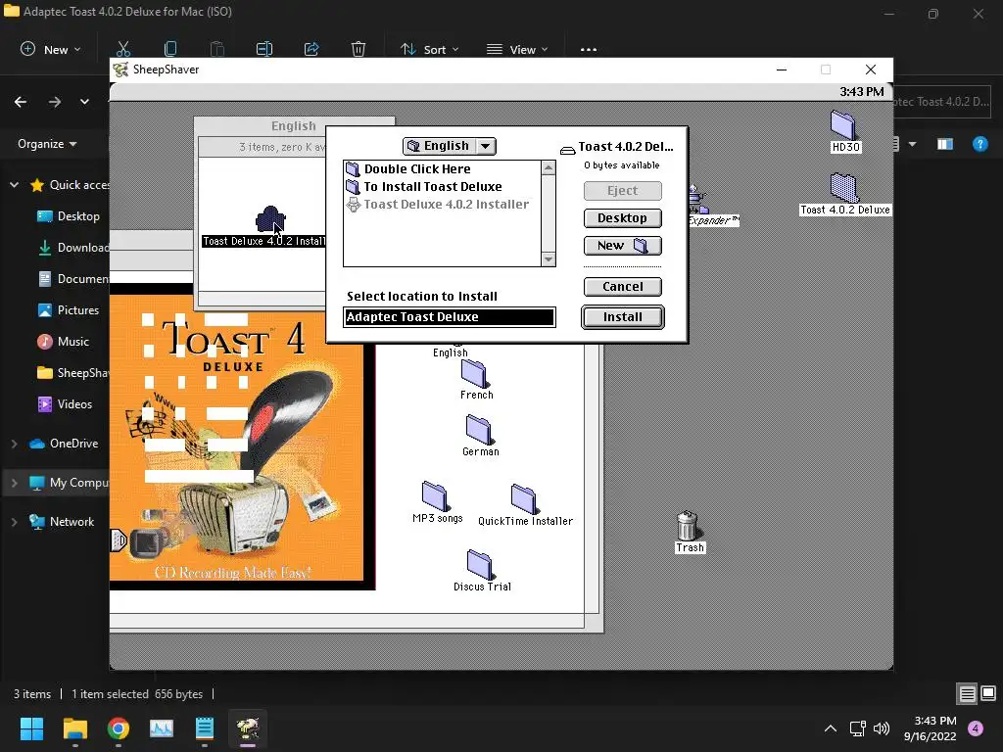The width and height of the screenshot is (1003, 752).
Task: Click the New folder button in the dialog
Action: (622, 246)
